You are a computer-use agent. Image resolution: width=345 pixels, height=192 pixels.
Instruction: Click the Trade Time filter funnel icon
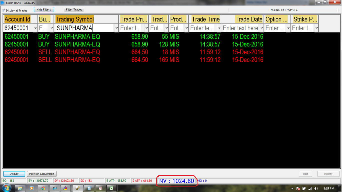[219, 28]
